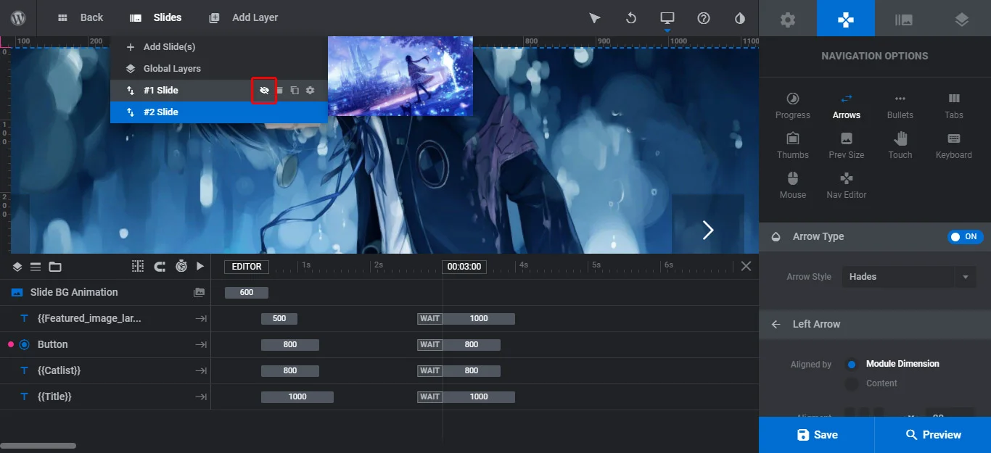Click the slider's next arrow
This screenshot has width=991, height=453.
708,230
